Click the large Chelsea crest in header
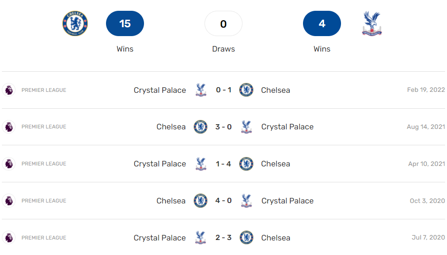447x255 pixels. [75, 23]
